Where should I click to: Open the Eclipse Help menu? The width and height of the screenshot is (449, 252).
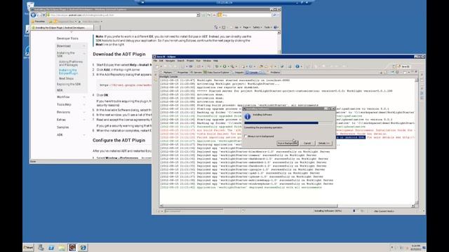point(215,61)
